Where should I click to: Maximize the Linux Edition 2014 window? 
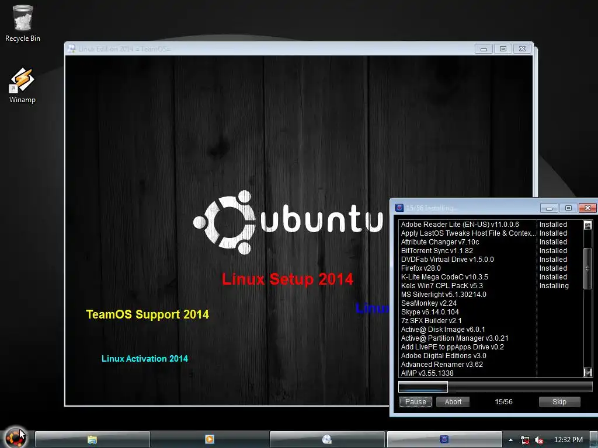503,49
